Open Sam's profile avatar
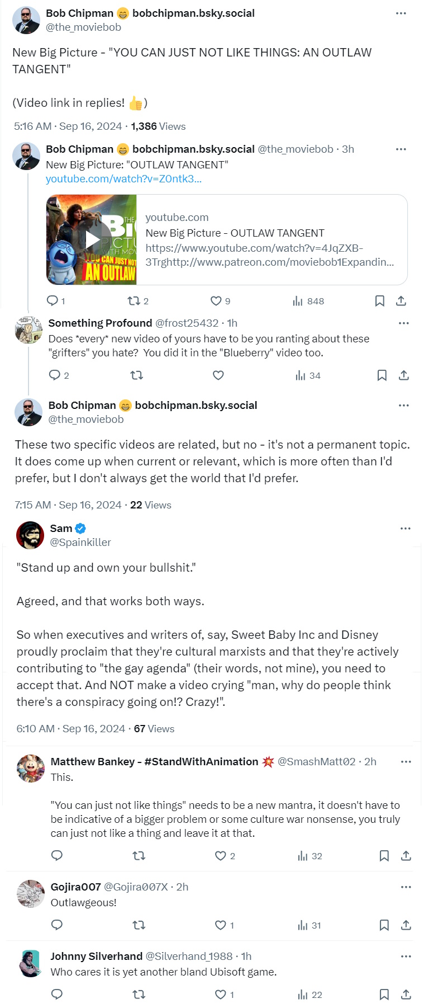The height and width of the screenshot is (1008, 423). tap(30, 535)
